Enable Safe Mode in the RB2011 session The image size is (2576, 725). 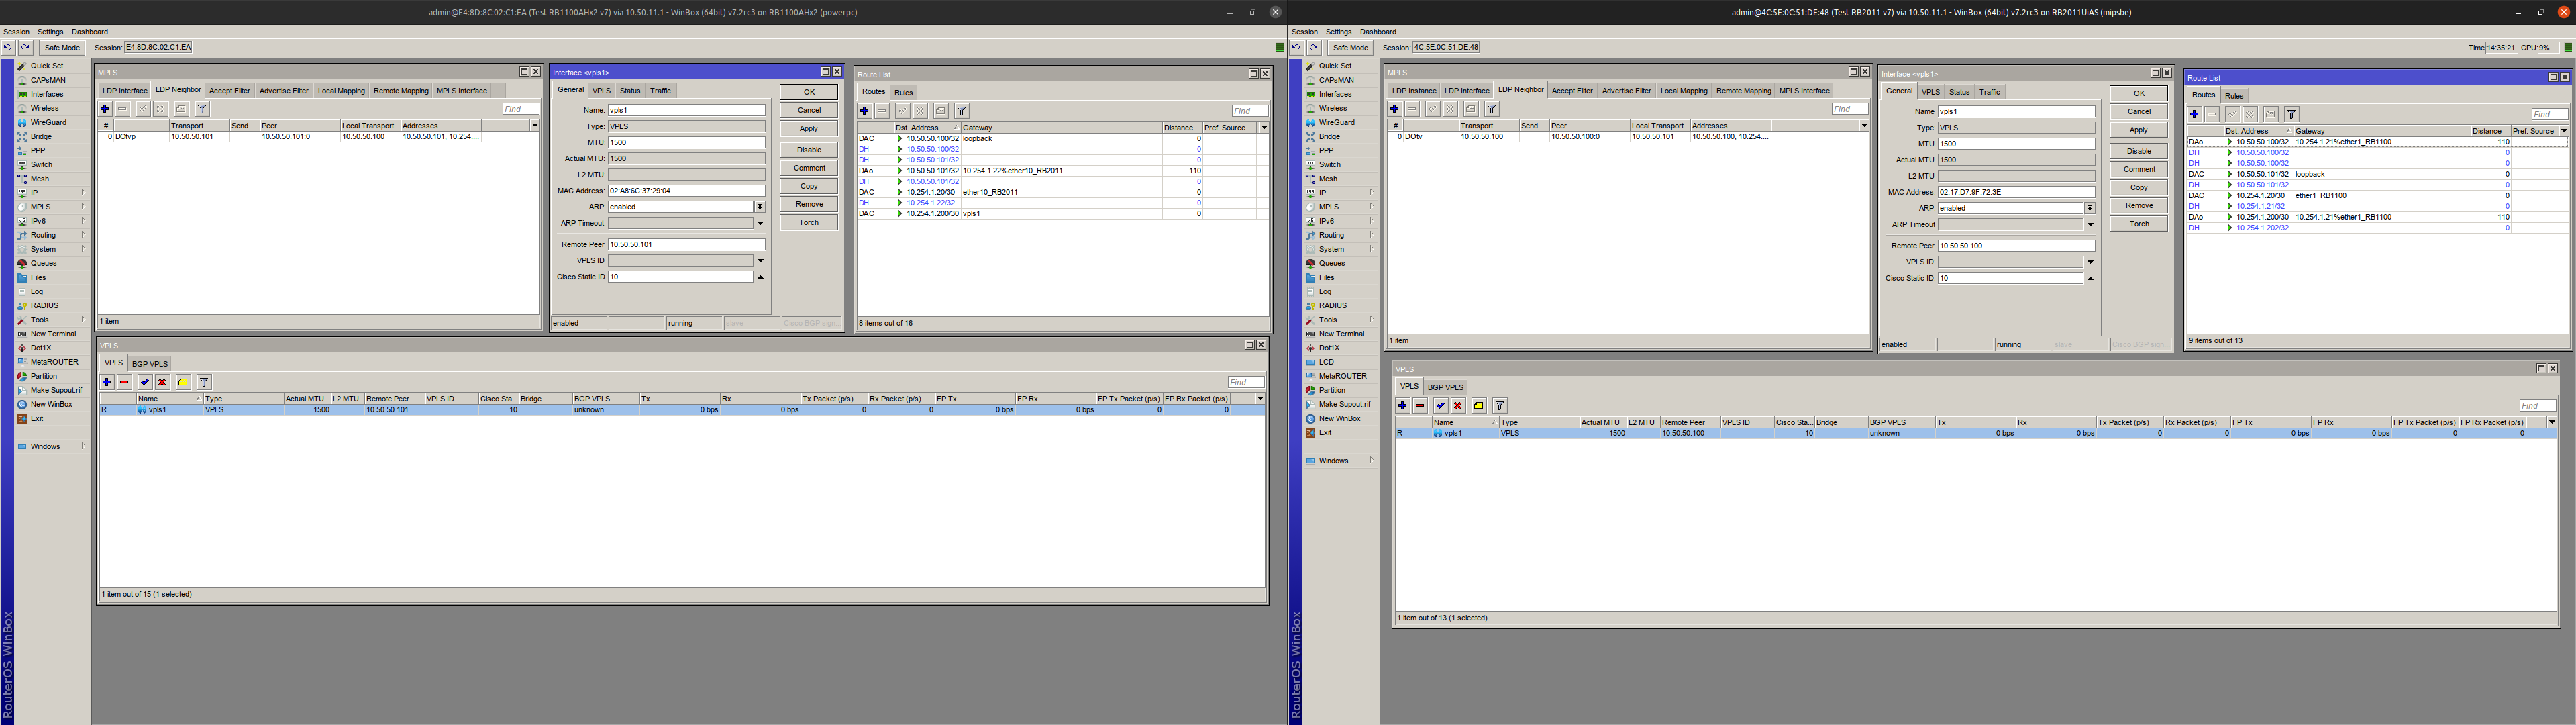coord(1349,47)
